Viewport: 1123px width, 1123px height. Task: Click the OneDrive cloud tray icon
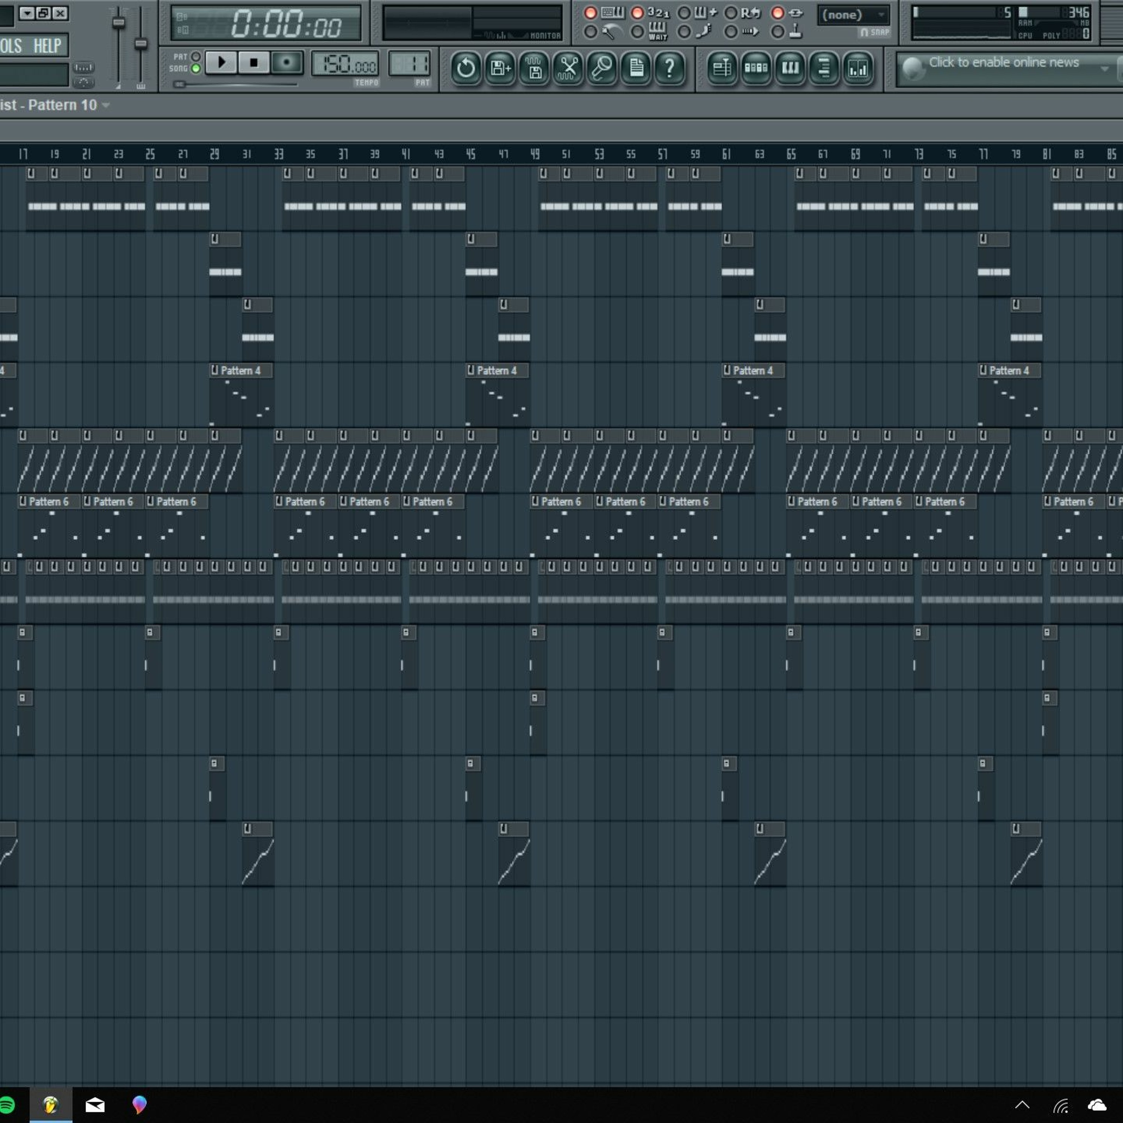1097,1105
